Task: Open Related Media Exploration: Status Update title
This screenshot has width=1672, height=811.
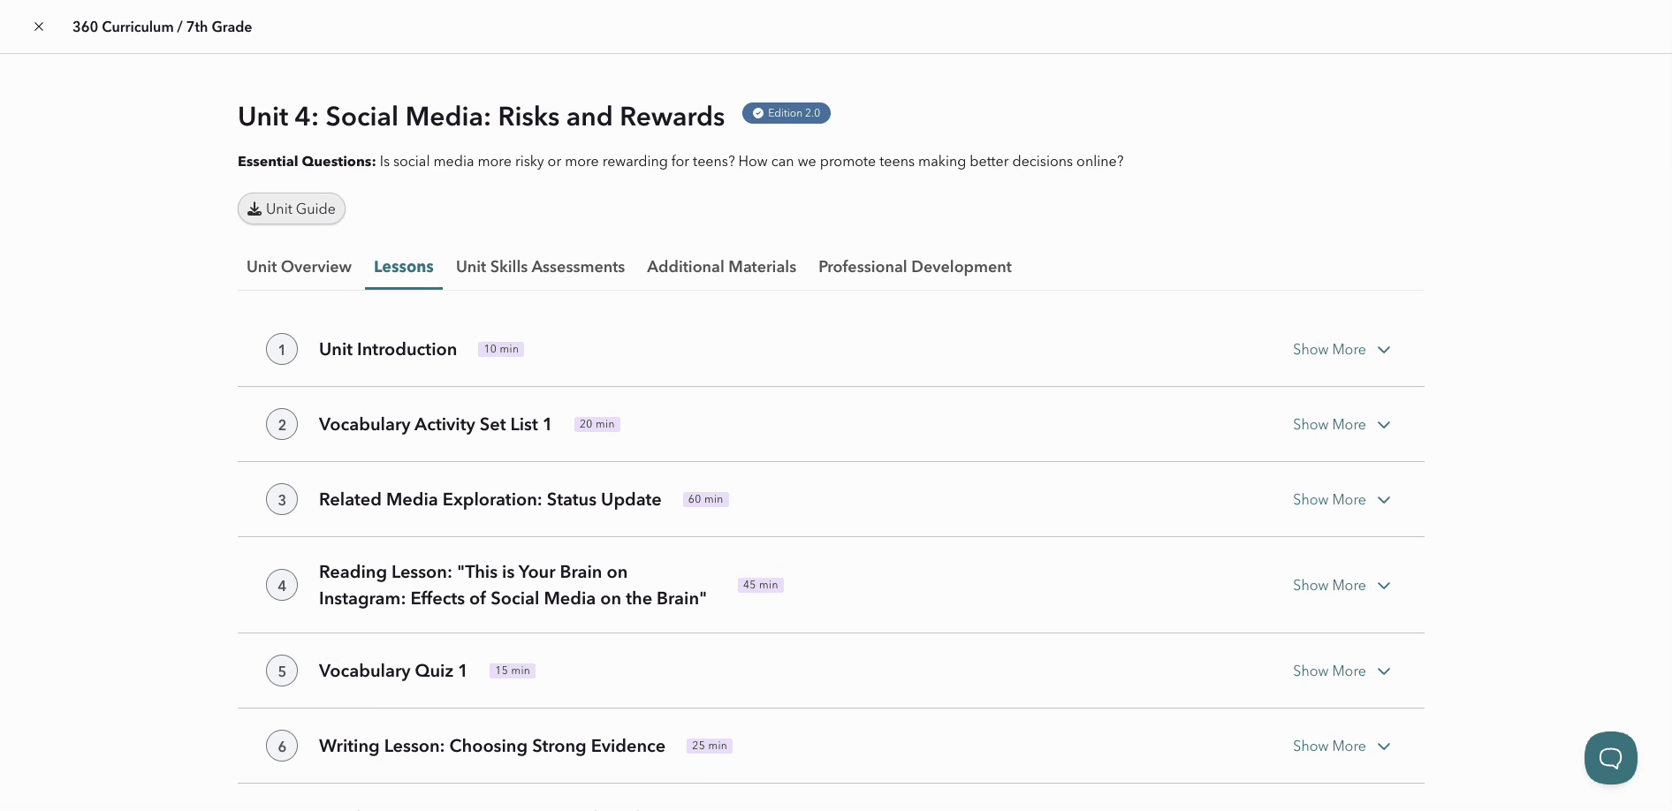Action: pyautogui.click(x=490, y=499)
